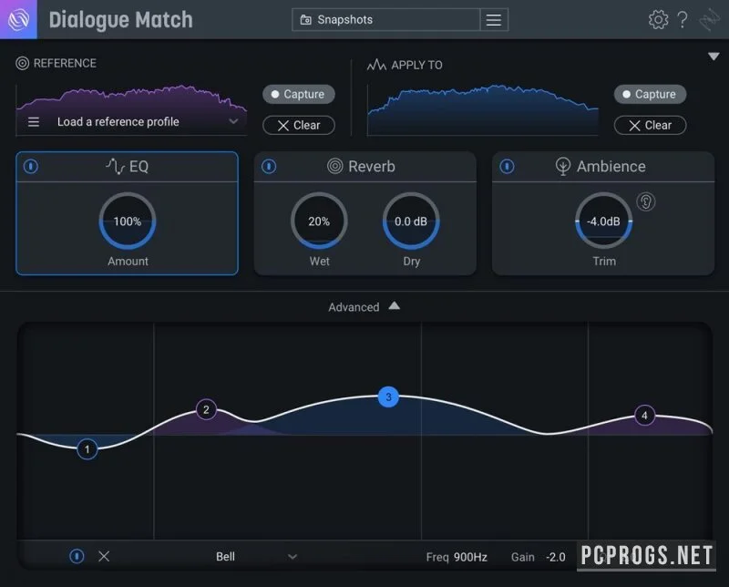Select EQ node 1

87,449
